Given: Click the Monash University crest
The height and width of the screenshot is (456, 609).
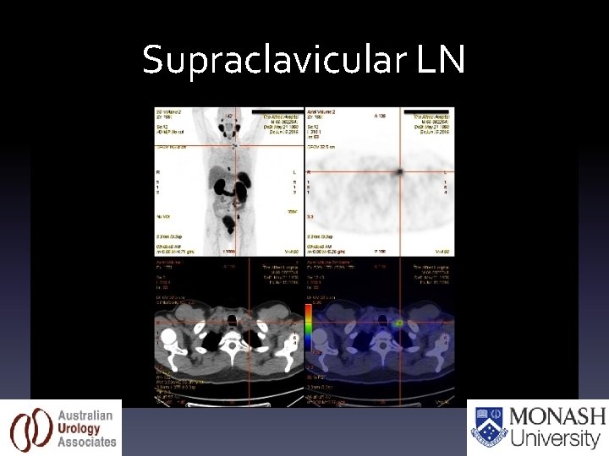Looking at the screenshot, I should pyautogui.click(x=490, y=427).
